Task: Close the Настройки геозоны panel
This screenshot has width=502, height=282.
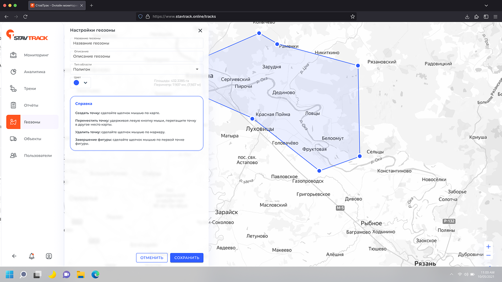Action: (x=200, y=30)
